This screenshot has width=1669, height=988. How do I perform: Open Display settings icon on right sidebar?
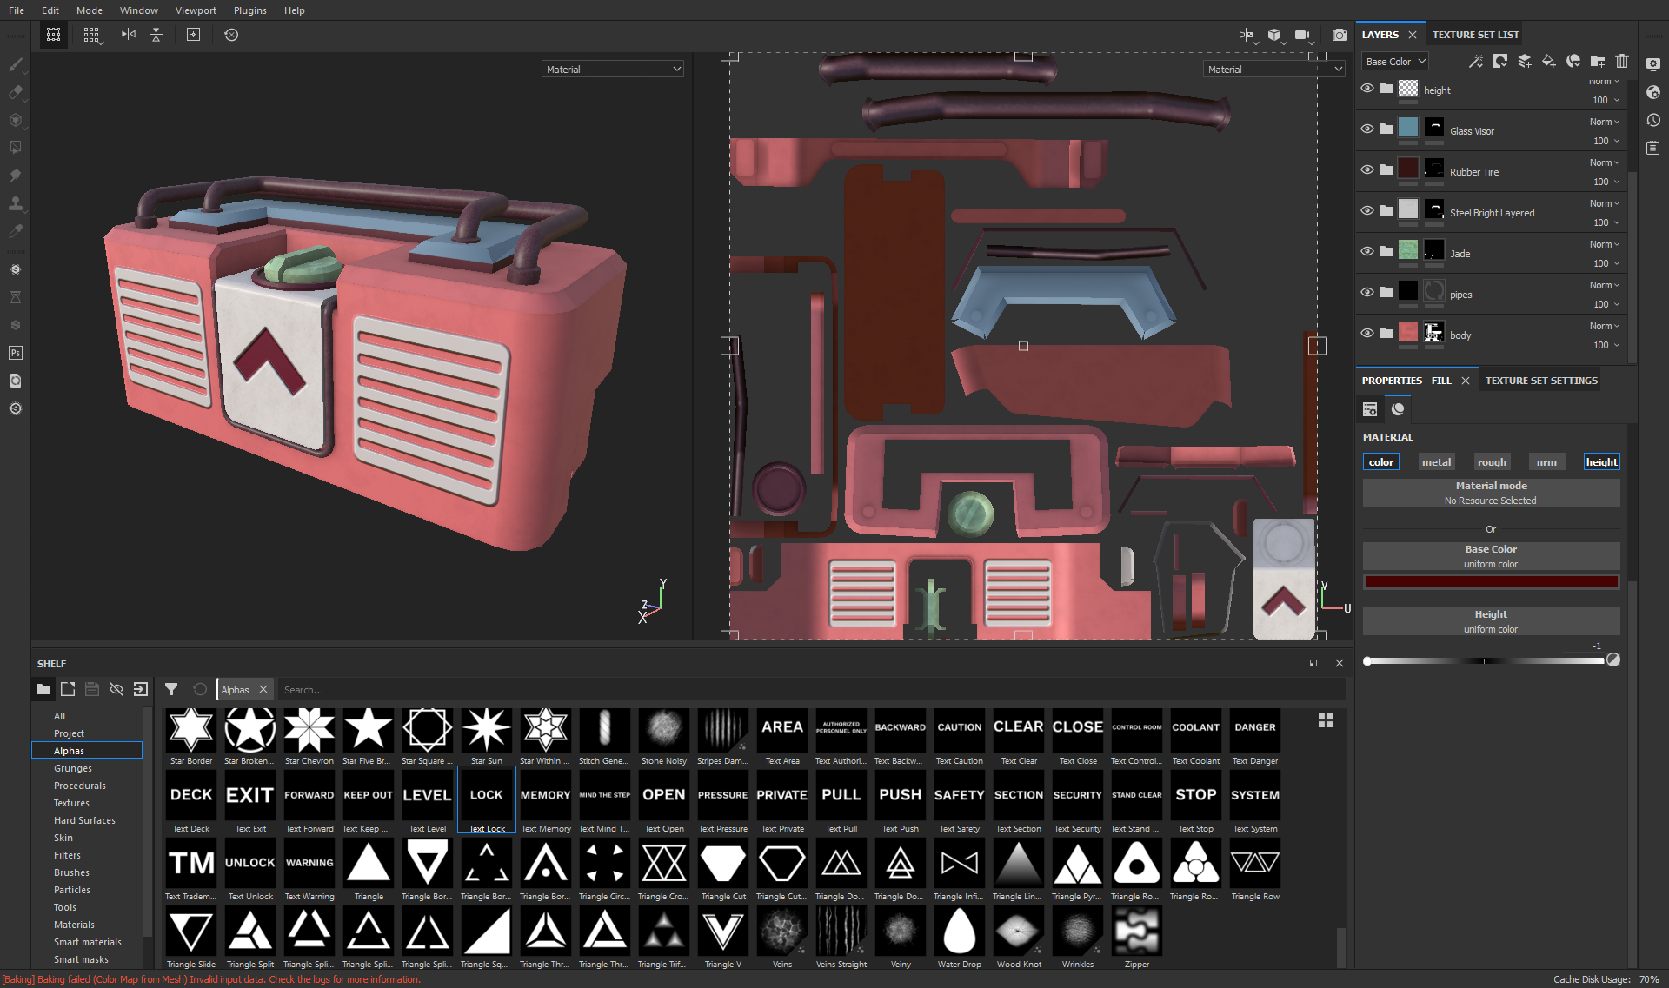pos(1653,64)
